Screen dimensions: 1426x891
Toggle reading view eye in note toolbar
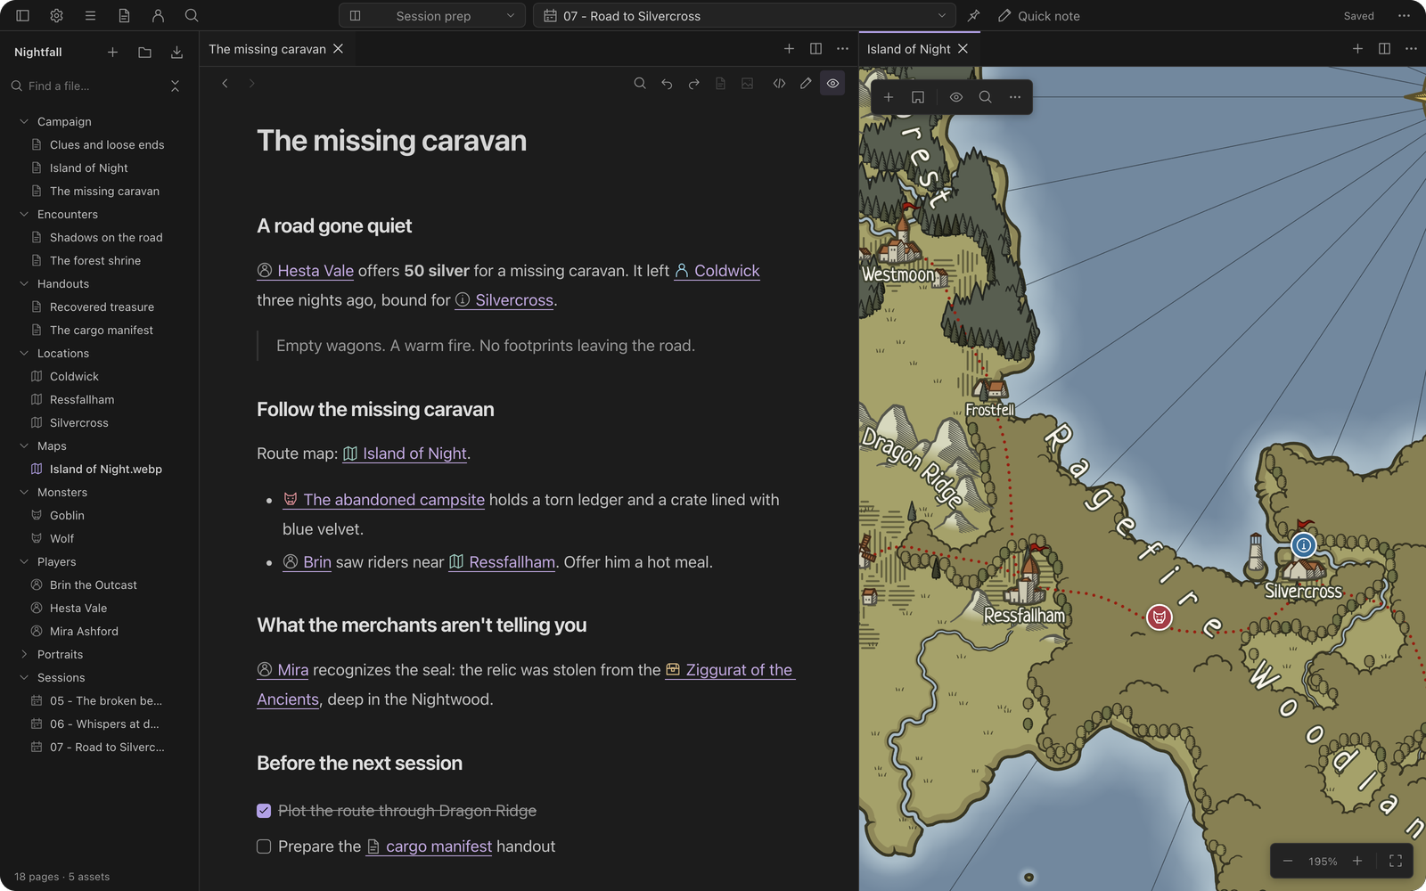pos(832,83)
